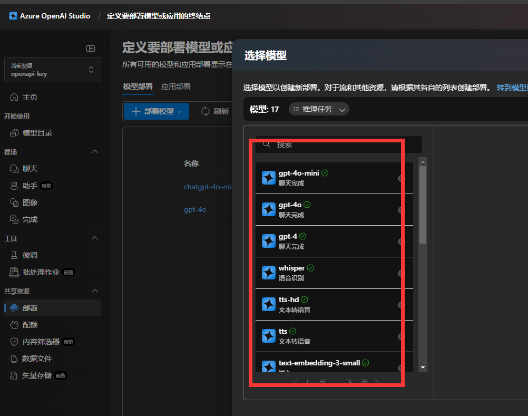528x416 pixels.
Task: Select the whisper radio button
Action: coord(402,274)
